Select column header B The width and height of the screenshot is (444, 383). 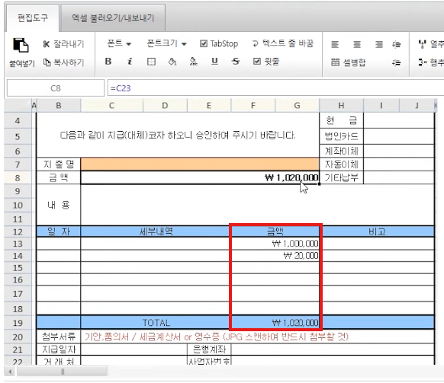click(x=59, y=106)
